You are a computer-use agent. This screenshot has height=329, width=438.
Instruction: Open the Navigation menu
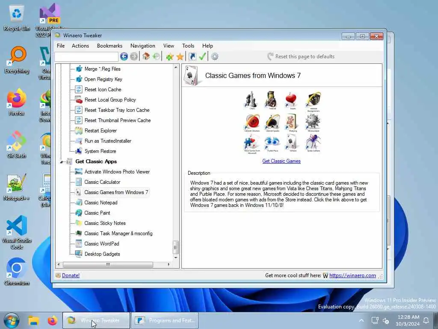(143, 45)
